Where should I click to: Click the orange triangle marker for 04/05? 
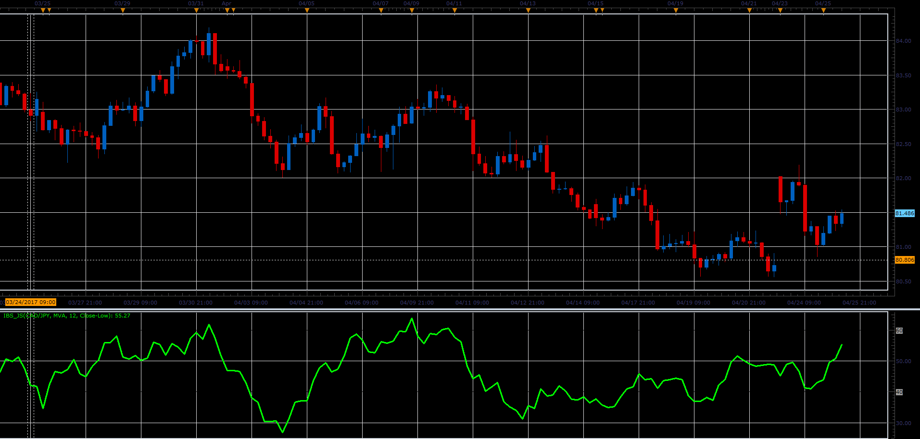[x=307, y=11]
